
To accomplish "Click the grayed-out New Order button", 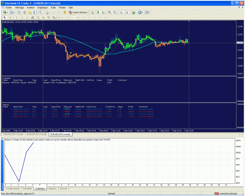I will pyautogui.click(x=54, y=12).
